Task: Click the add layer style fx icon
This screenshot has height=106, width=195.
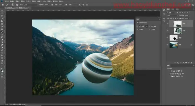Action: [x=178, y=63]
